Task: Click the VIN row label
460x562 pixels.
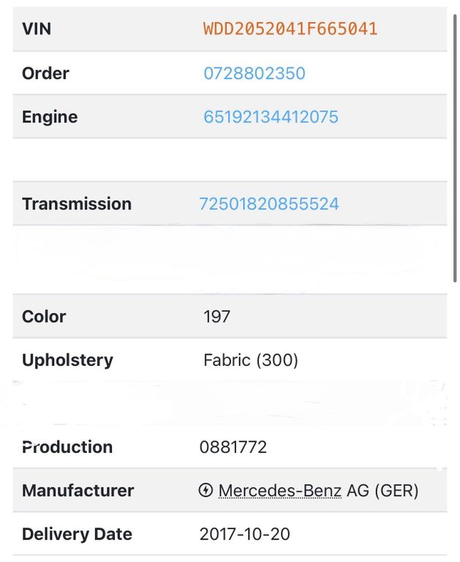Action: pyautogui.click(x=37, y=29)
